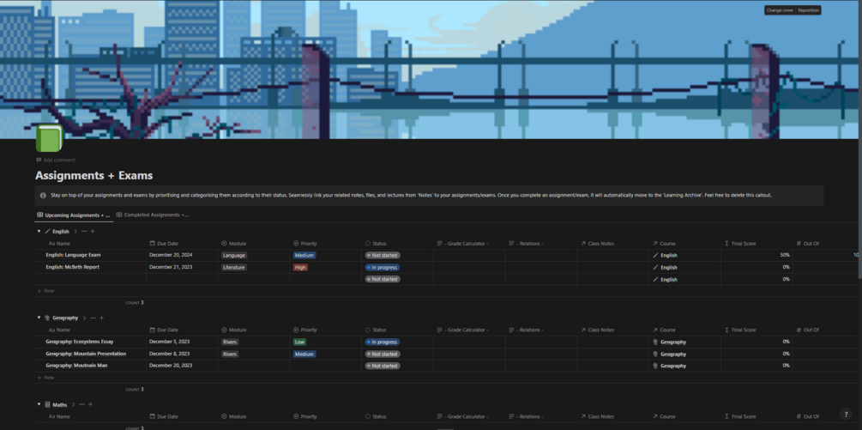The width and height of the screenshot is (862, 430).
Task: Open Geography: Ecosystems Essay row
Action: point(80,342)
